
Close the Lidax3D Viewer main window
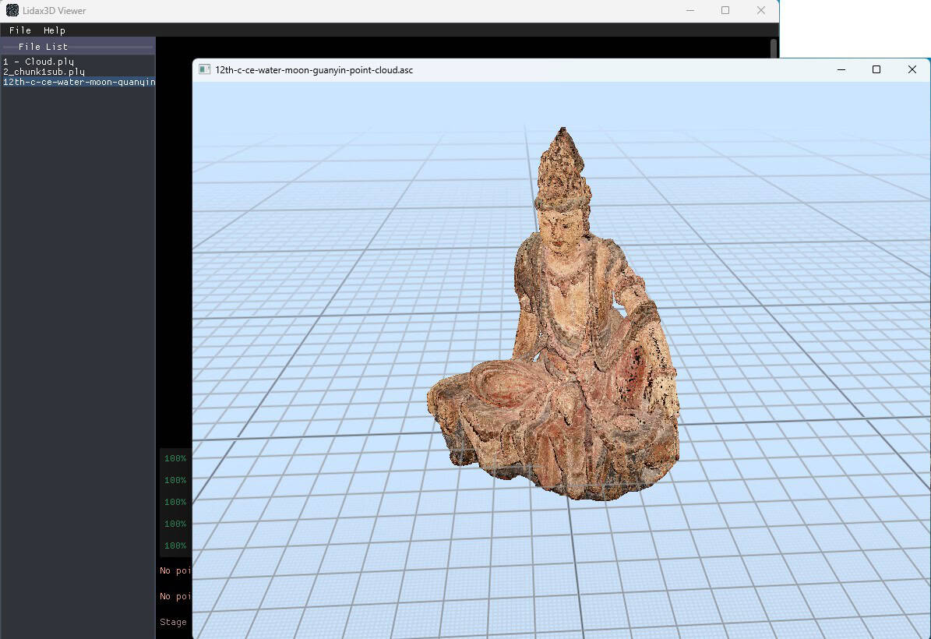(x=761, y=11)
